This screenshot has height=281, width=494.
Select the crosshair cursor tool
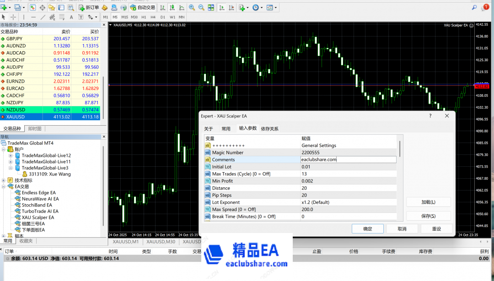(x=13, y=17)
